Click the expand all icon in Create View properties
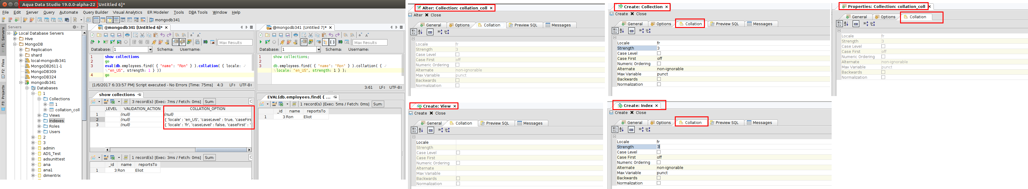1028x189 pixels. pyautogui.click(x=440, y=130)
